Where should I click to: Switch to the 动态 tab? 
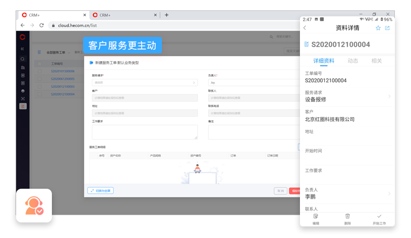click(x=353, y=61)
